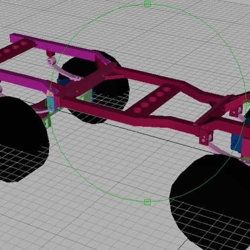Select the blue shock mount near the right wheel
Image resolution: width=250 pixels, height=250 pixels.
click(237, 143)
